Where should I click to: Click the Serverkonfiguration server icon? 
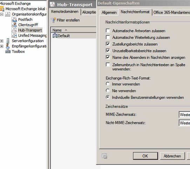pyautogui.click(x=8, y=41)
